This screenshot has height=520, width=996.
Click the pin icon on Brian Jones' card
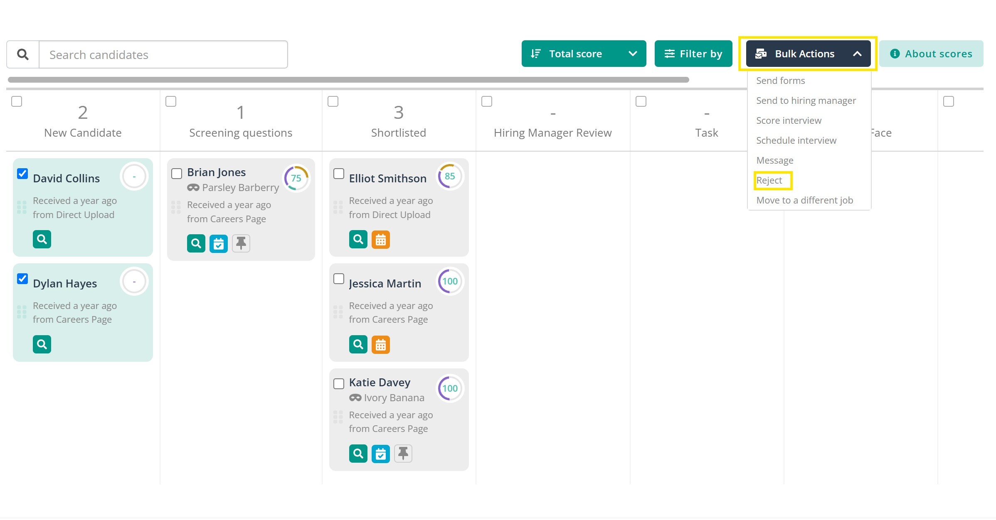(x=241, y=243)
